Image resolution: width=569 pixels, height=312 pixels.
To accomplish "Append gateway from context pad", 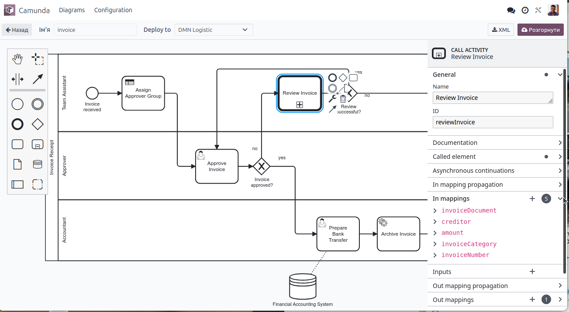I will [343, 78].
